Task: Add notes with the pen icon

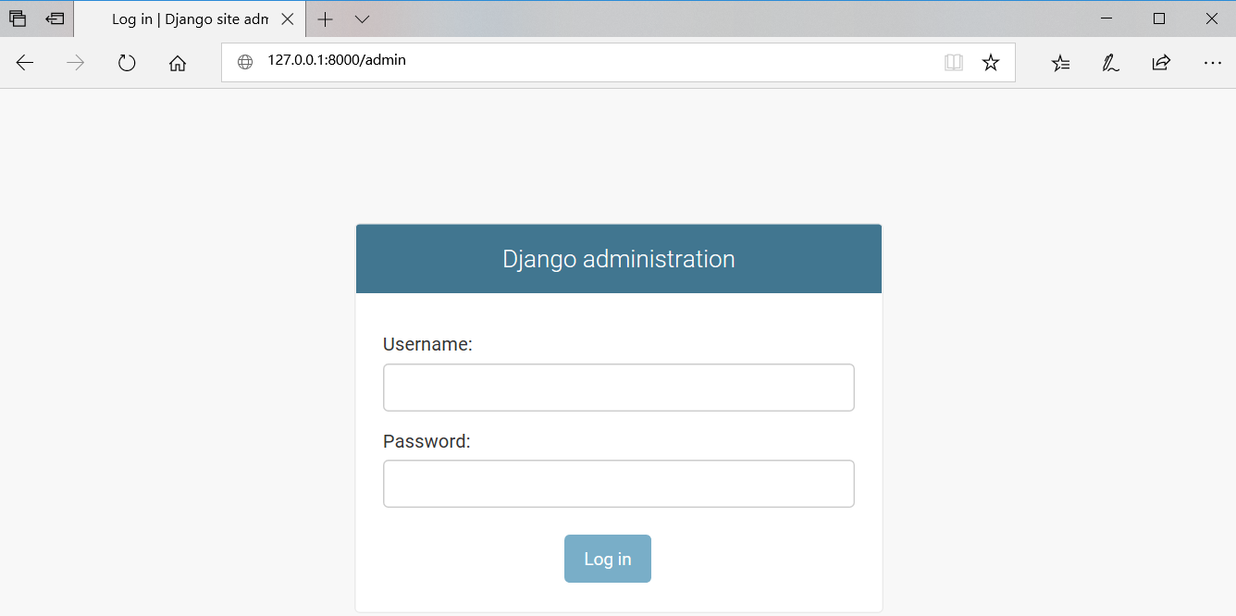Action: [1111, 62]
